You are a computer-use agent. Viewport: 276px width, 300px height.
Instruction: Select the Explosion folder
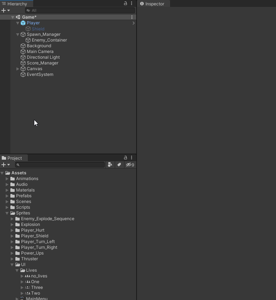tap(30, 224)
